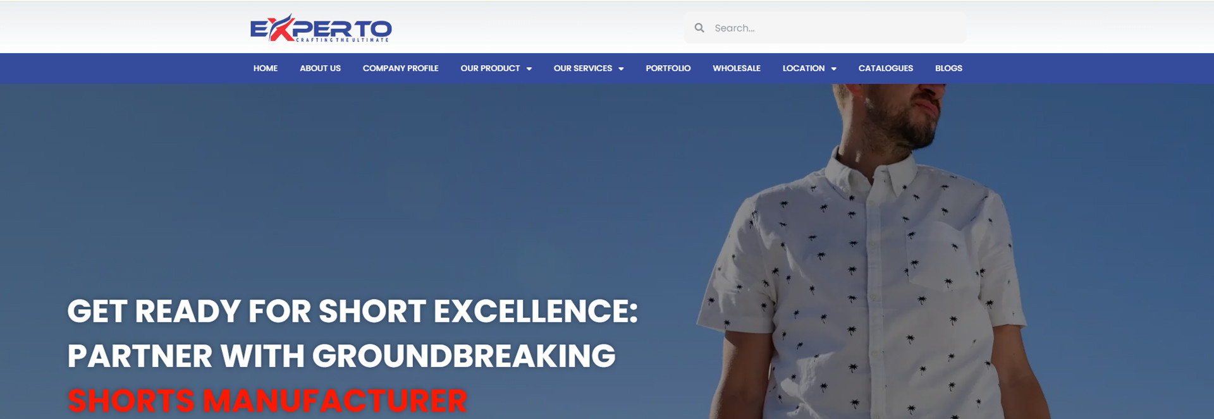This screenshot has height=419, width=1214.
Task: Open the Home menu item
Action: pos(266,68)
